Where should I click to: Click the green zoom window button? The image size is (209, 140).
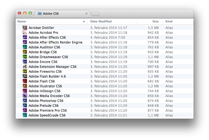[30, 13]
